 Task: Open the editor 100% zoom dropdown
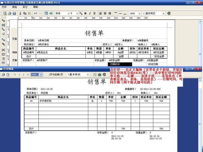pyautogui.click(x=139, y=14)
